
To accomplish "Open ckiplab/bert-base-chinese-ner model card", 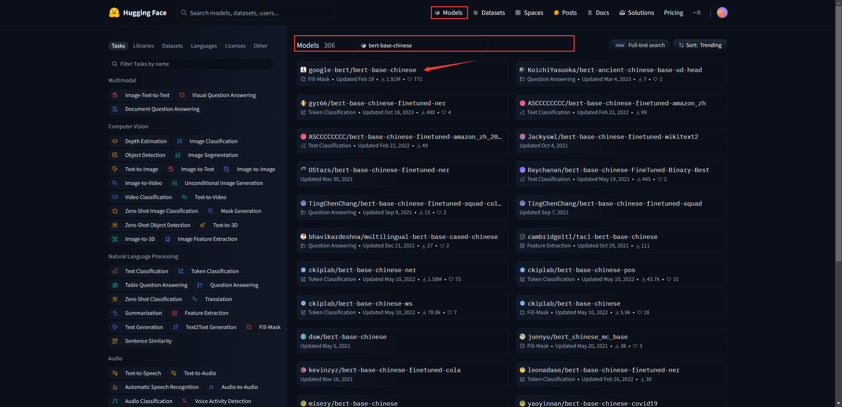I will click(x=402, y=274).
